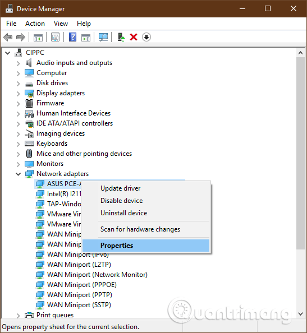
Task: Collapse the Network adapters category
Action: coord(19,174)
